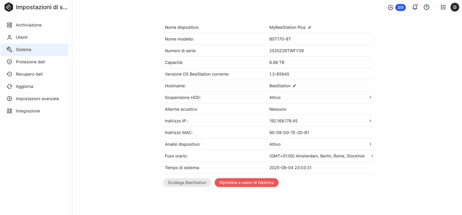The width and height of the screenshot is (462, 215).
Task: Click the system time 2025-08-04 23:03:31
Action: pyautogui.click(x=290, y=168)
